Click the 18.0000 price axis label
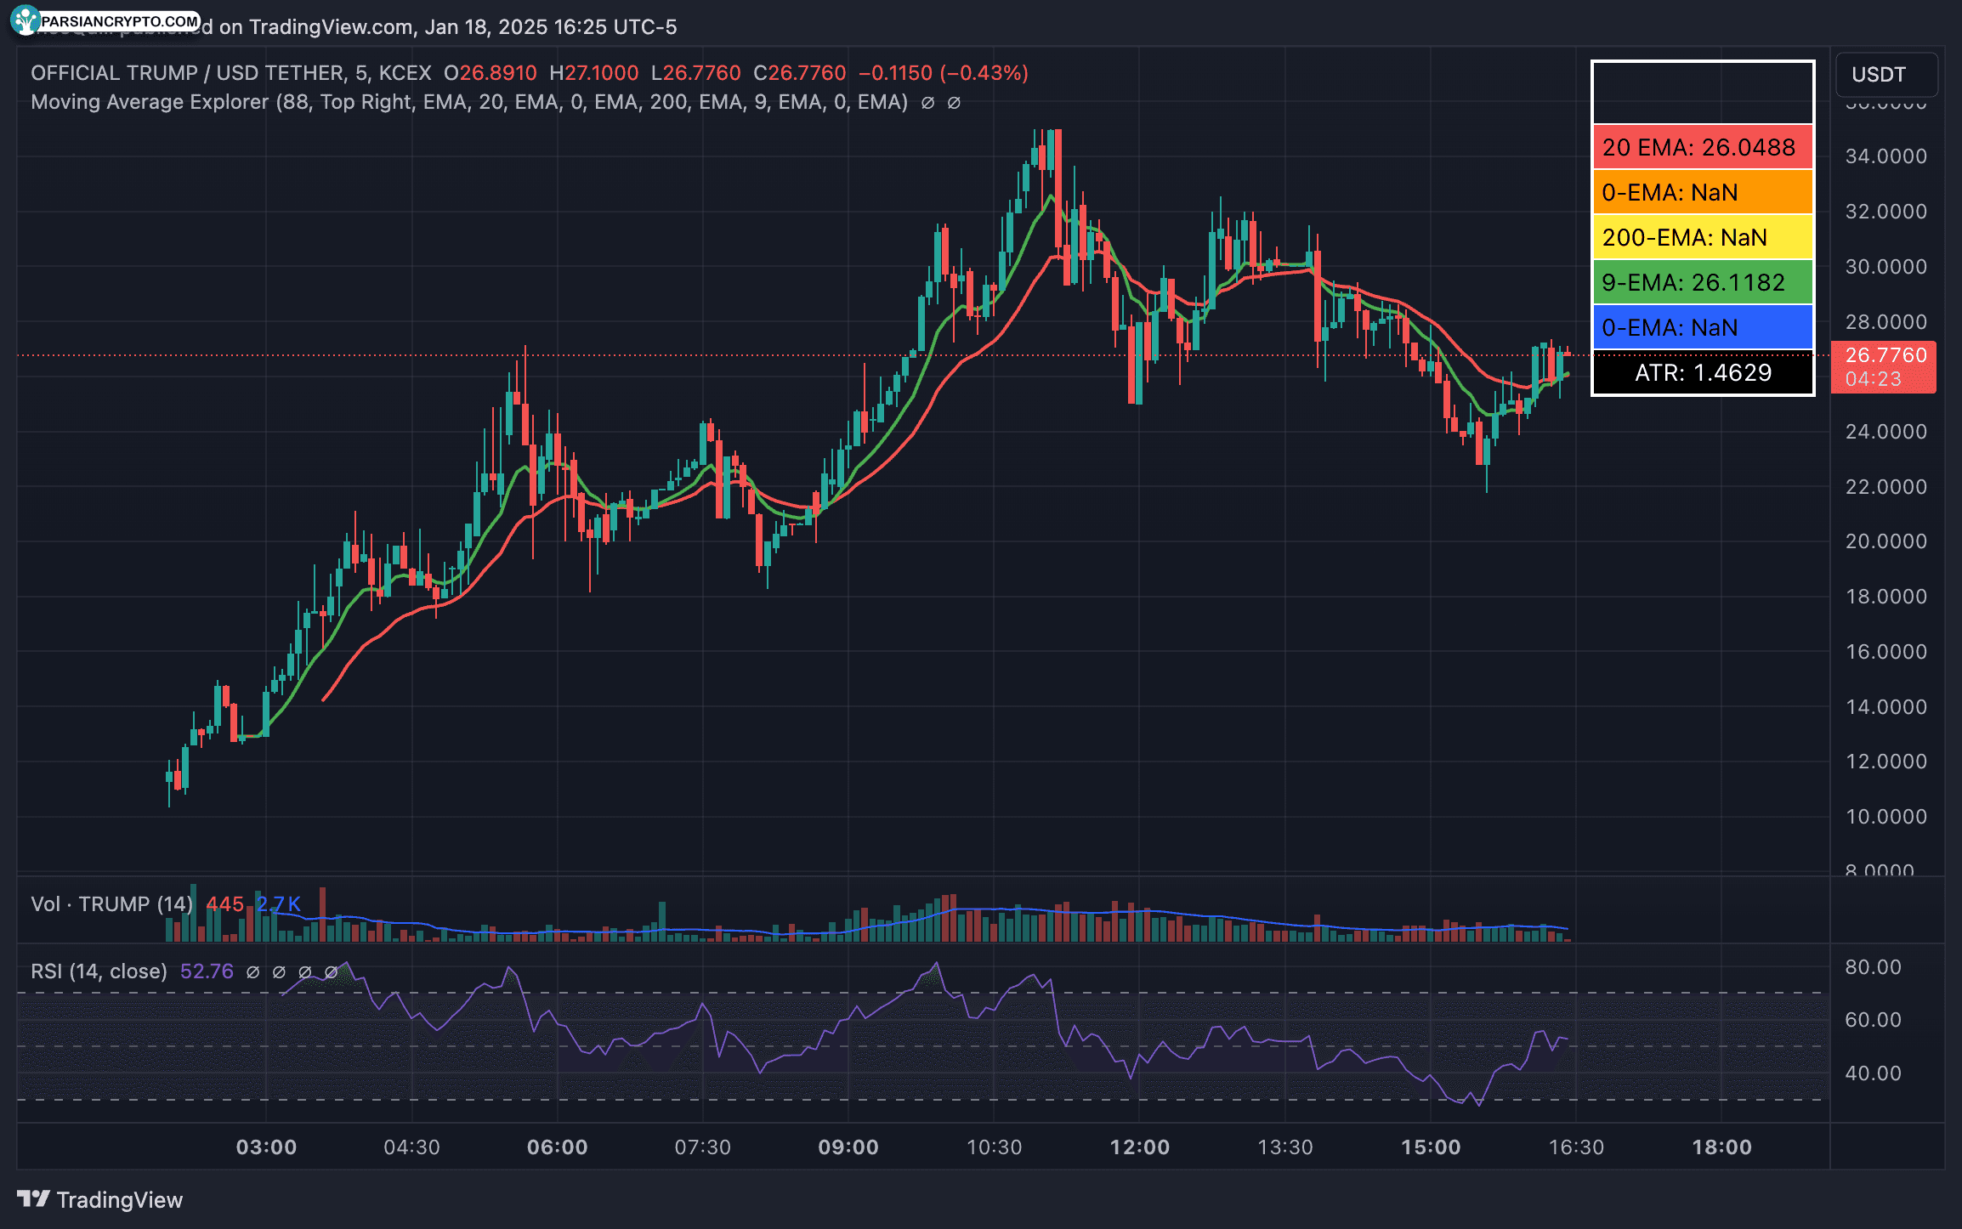This screenshot has height=1229, width=1962. pos(1885,597)
